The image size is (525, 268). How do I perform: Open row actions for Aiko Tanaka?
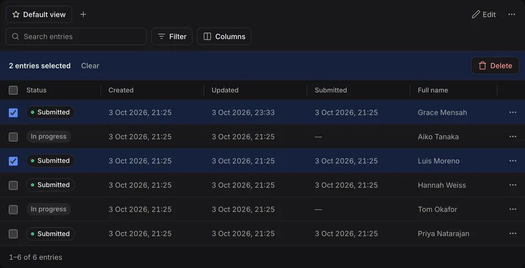pos(513,136)
